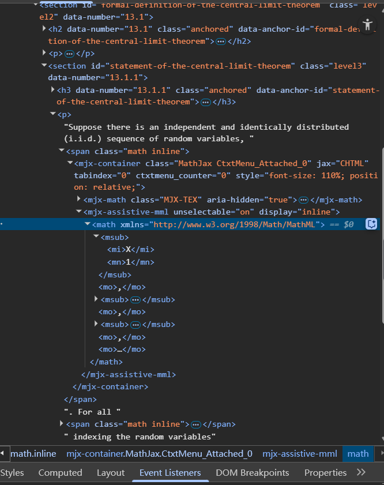The image size is (384, 485).
Task: Open the Computed tab
Action: coord(60,473)
